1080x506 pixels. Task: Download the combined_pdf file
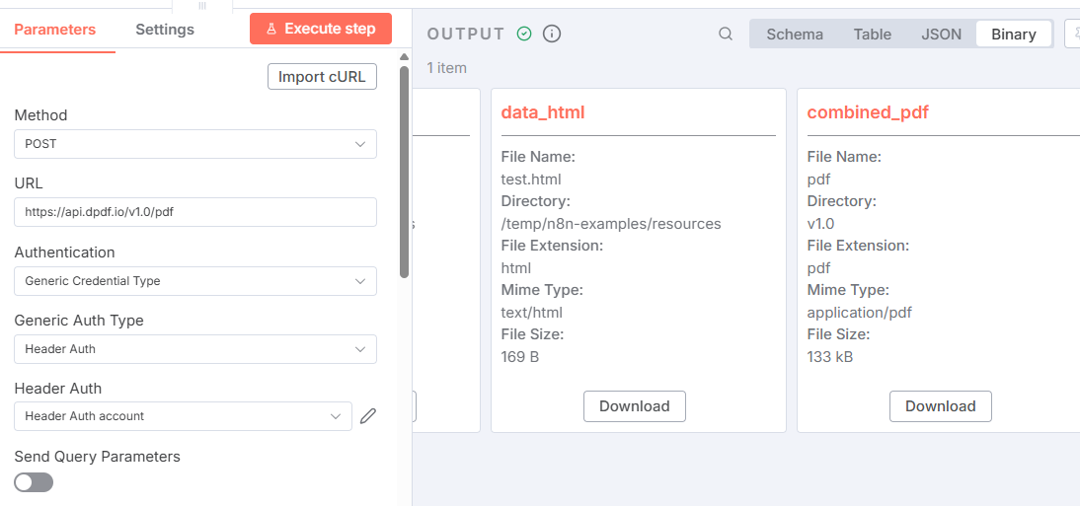point(941,406)
